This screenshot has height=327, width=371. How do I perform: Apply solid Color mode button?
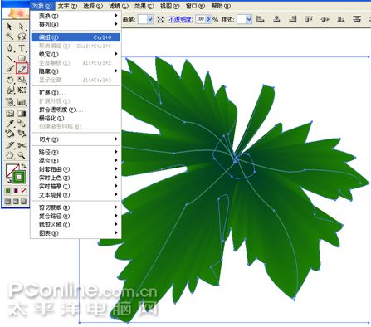(x=8, y=191)
